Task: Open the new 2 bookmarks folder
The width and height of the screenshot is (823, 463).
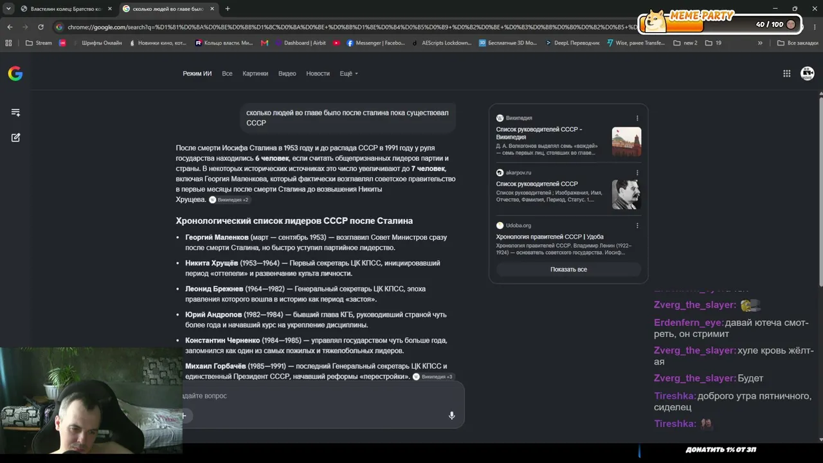Action: (x=685, y=43)
